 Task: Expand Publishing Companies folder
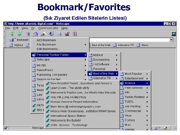(59, 75)
